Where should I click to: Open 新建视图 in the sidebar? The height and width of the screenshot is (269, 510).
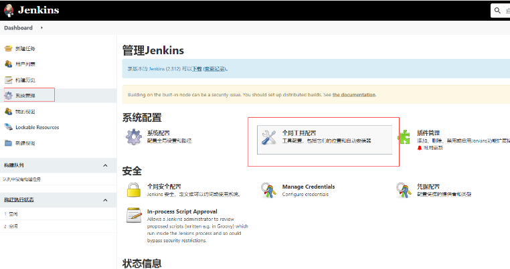point(25,143)
